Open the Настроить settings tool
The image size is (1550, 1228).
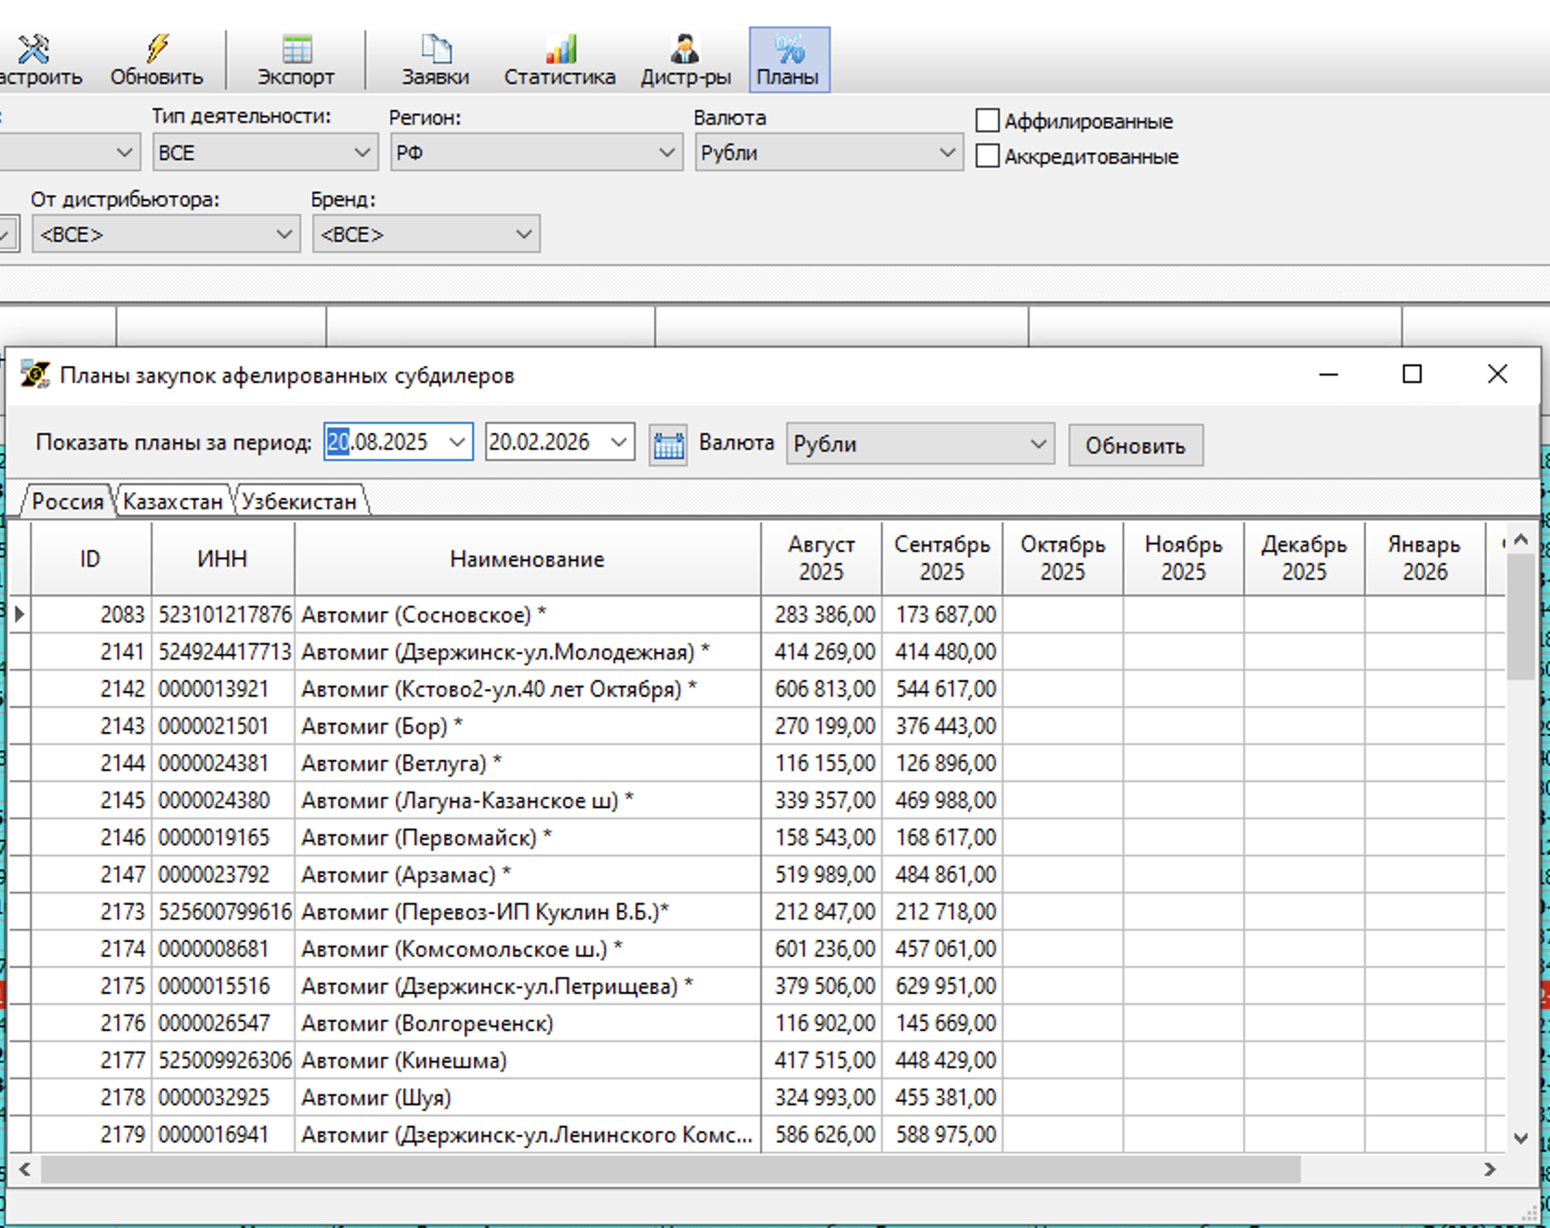(39, 60)
